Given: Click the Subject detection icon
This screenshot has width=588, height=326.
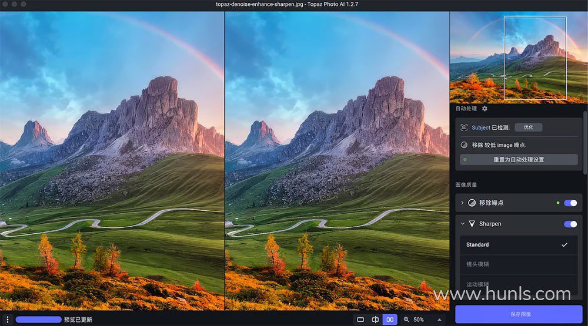Looking at the screenshot, I should pos(464,127).
